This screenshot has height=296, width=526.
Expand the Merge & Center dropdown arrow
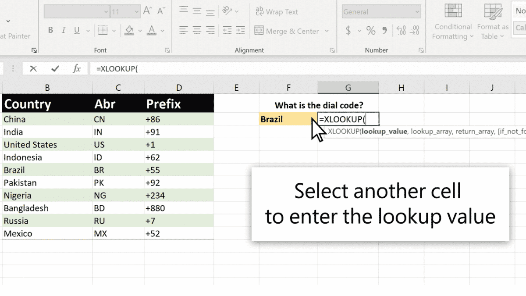tap(327, 31)
